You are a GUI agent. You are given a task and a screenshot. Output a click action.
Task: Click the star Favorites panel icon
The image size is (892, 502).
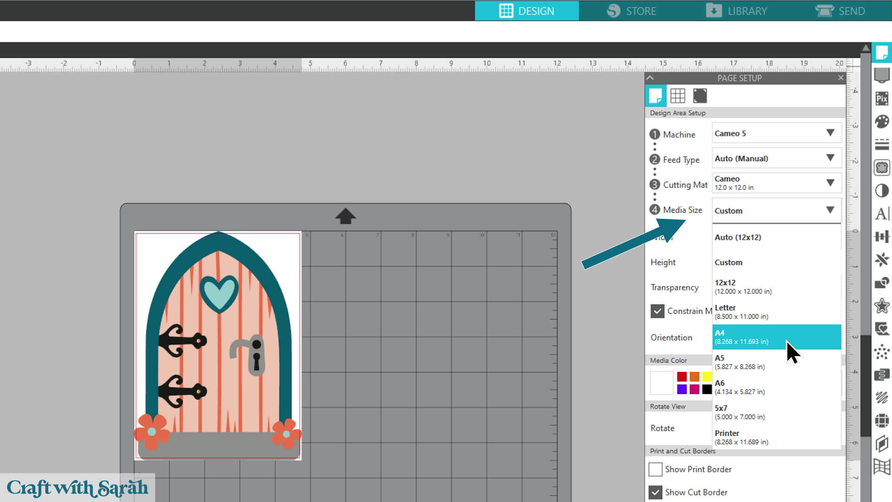point(881,306)
